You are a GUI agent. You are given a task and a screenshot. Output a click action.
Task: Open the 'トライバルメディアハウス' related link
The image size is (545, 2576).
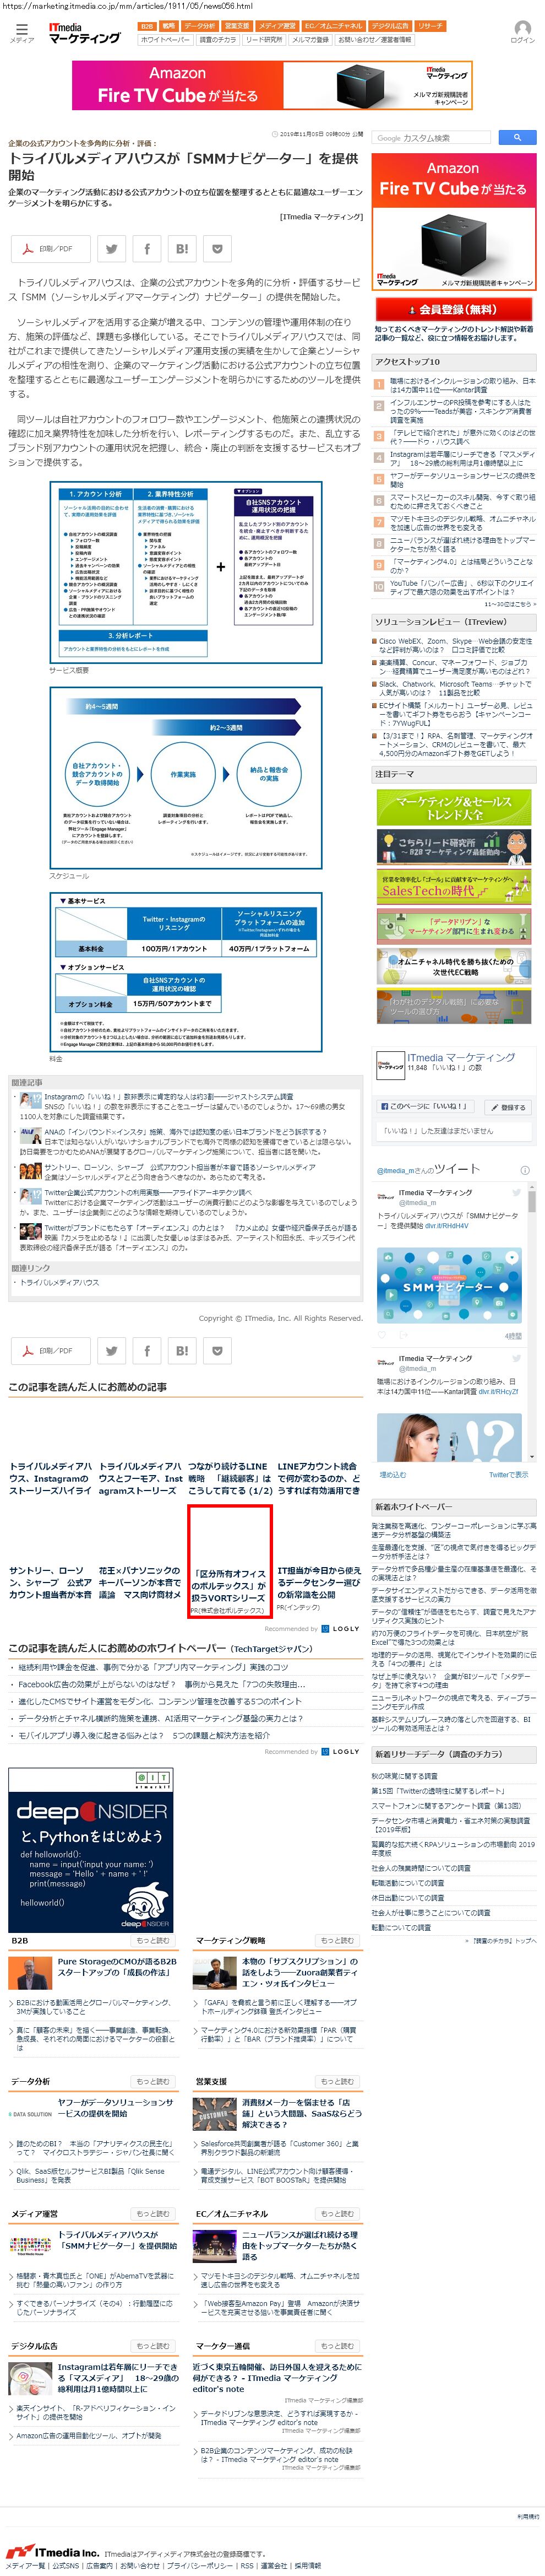tap(60, 1282)
